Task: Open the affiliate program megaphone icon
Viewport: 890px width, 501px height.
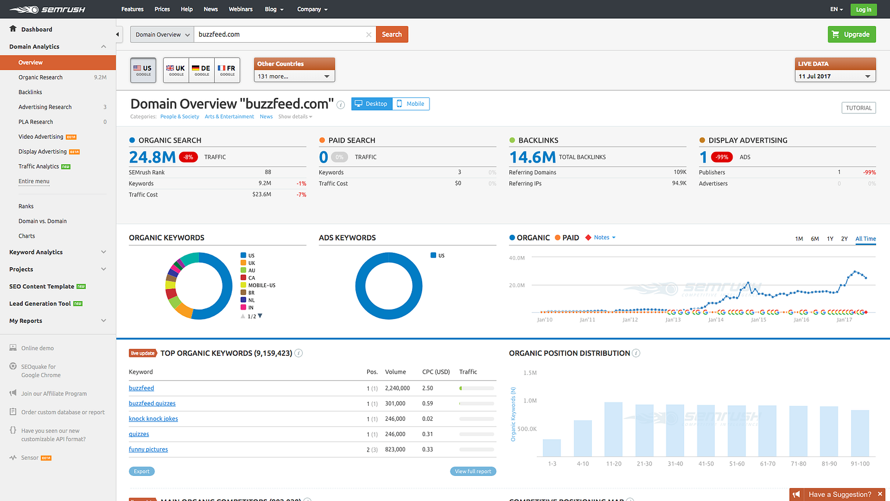Action: click(x=13, y=393)
